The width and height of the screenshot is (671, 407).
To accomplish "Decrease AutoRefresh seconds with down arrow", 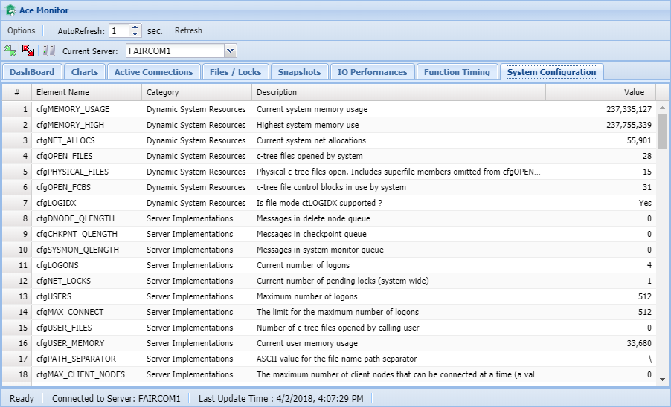I will pos(135,33).
